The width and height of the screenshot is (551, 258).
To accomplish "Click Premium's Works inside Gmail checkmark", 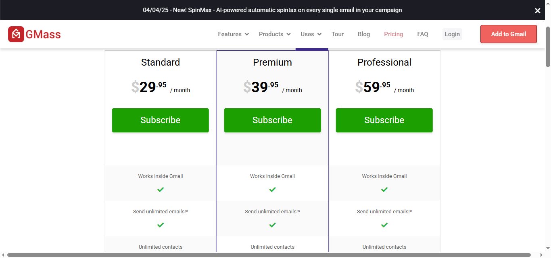I will click(x=272, y=190).
